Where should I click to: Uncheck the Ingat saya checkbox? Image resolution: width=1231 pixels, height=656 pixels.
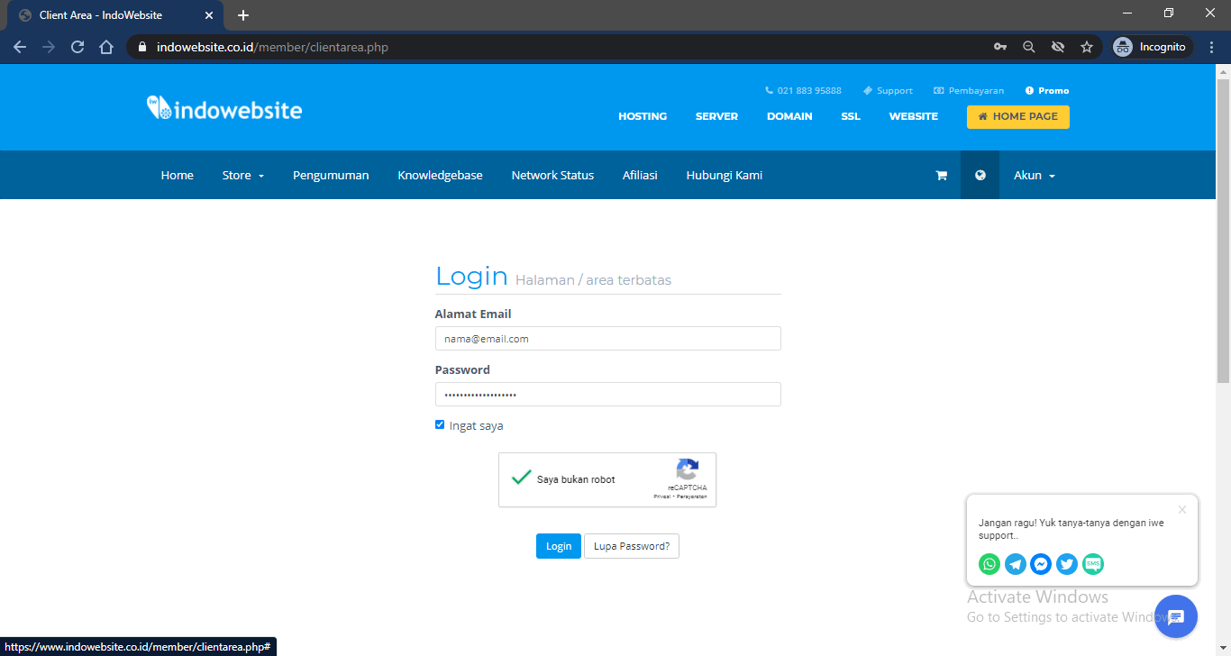coord(440,425)
